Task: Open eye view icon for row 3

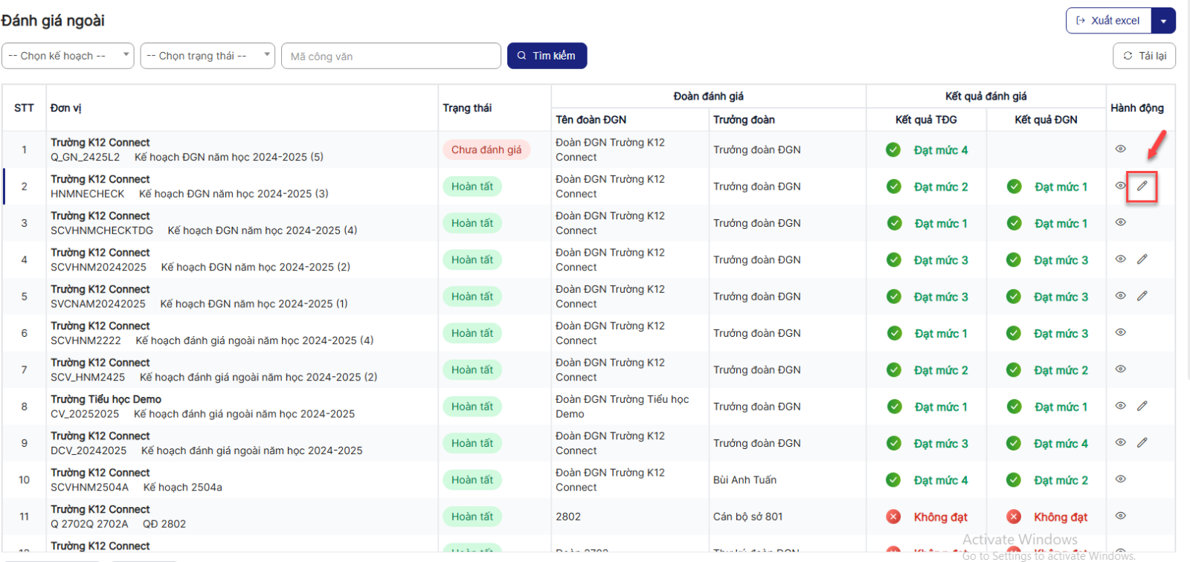Action: click(x=1120, y=222)
